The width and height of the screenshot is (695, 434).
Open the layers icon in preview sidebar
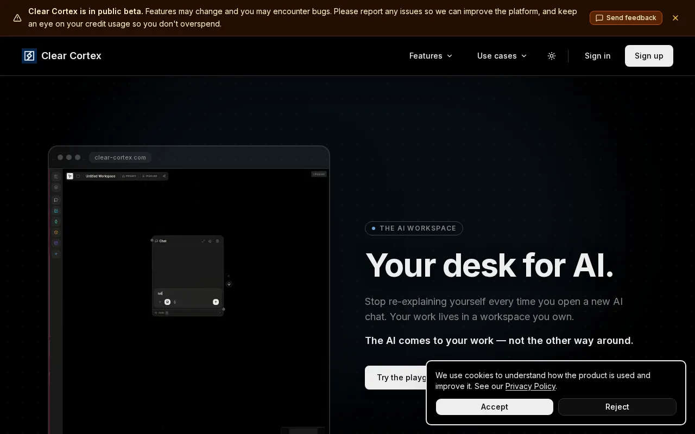[x=56, y=187]
